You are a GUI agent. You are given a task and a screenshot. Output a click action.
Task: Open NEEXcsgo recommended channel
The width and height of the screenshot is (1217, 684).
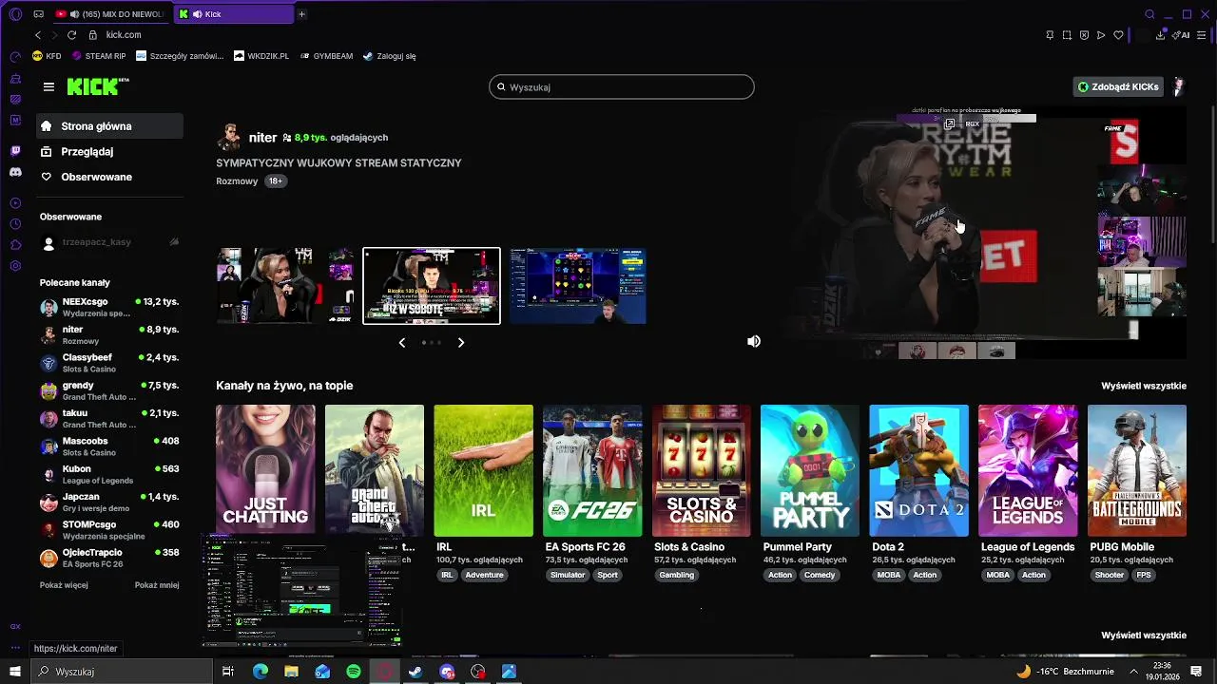tap(109, 307)
